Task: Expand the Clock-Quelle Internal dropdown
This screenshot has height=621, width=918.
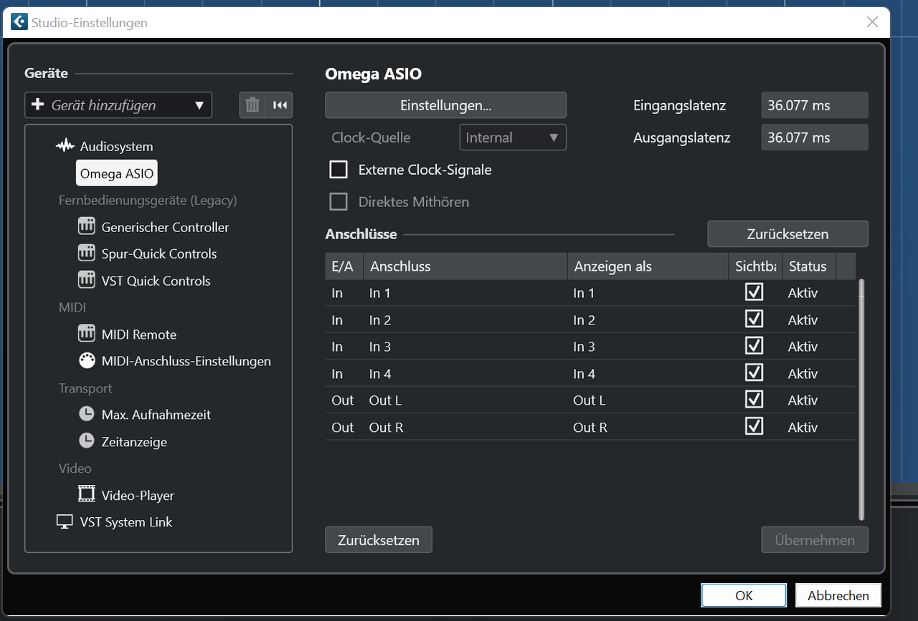Action: pyautogui.click(x=512, y=138)
